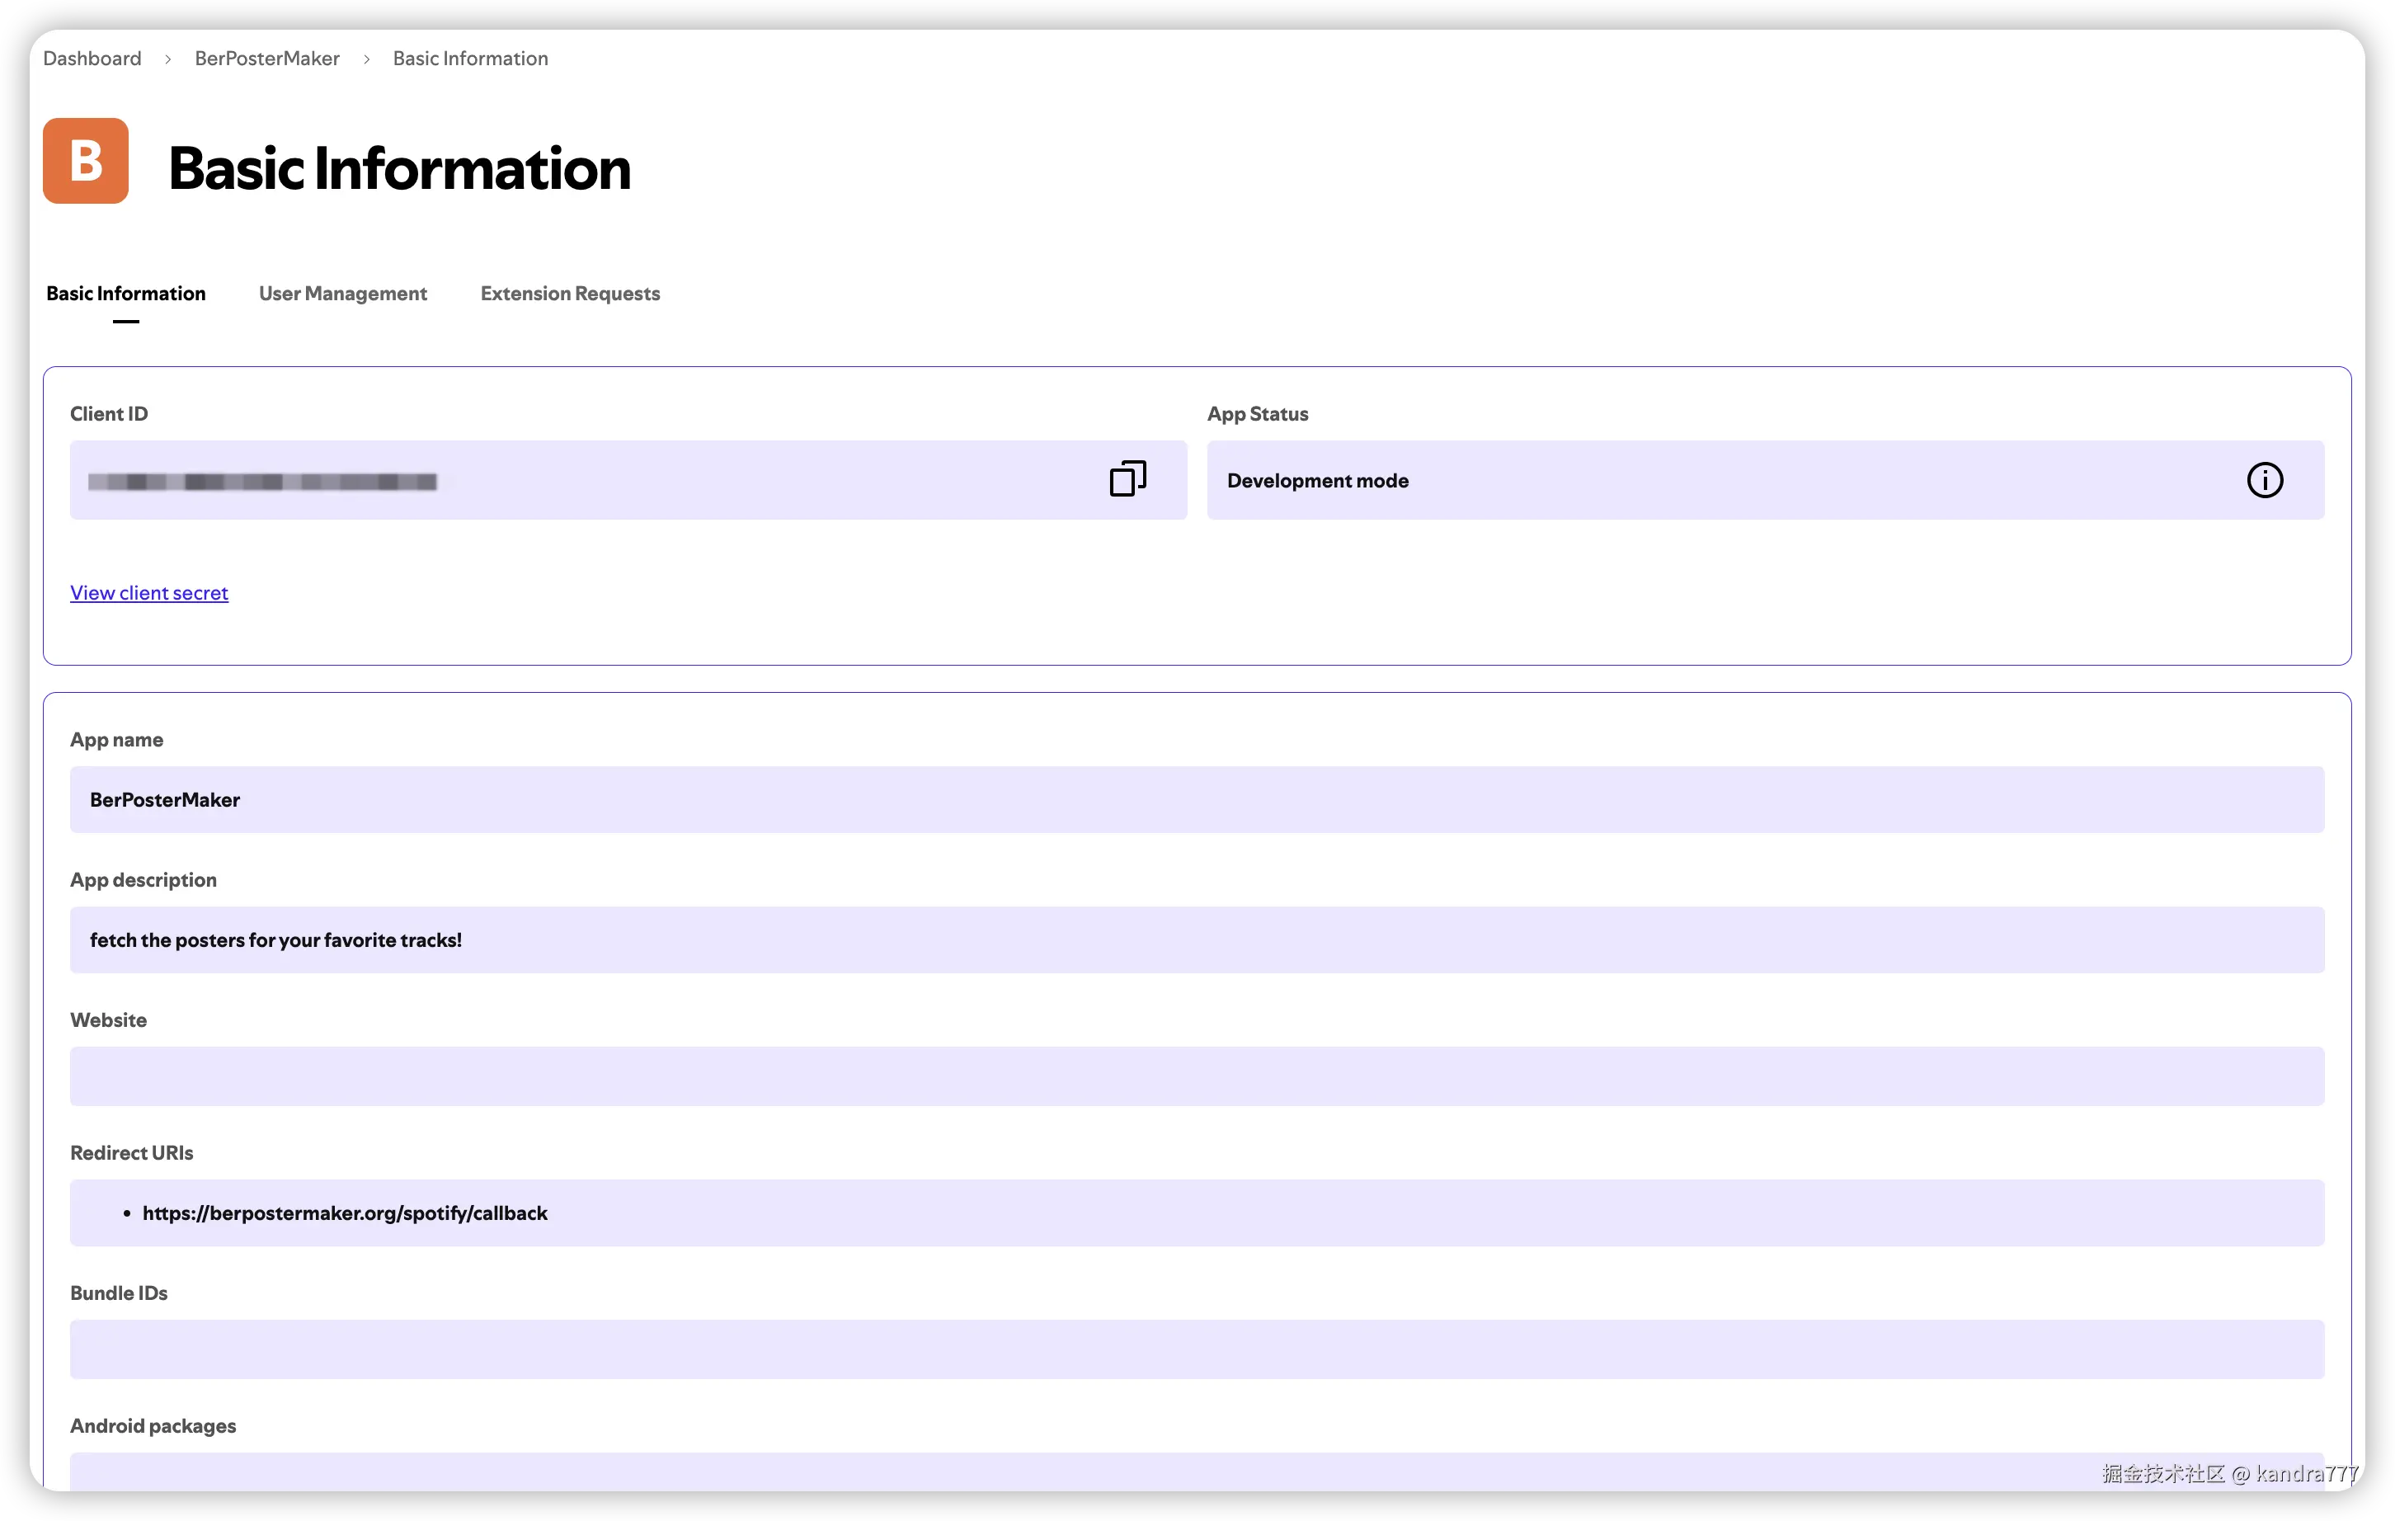Image resolution: width=2395 pixels, height=1521 pixels.
Task: Open the Dashboard breadcrumb link
Action: click(92, 59)
